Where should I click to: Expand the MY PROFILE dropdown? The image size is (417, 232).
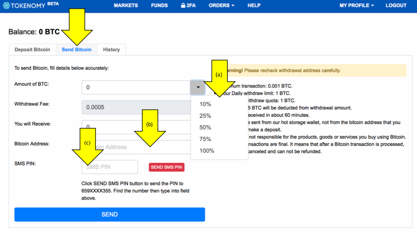pos(356,5)
